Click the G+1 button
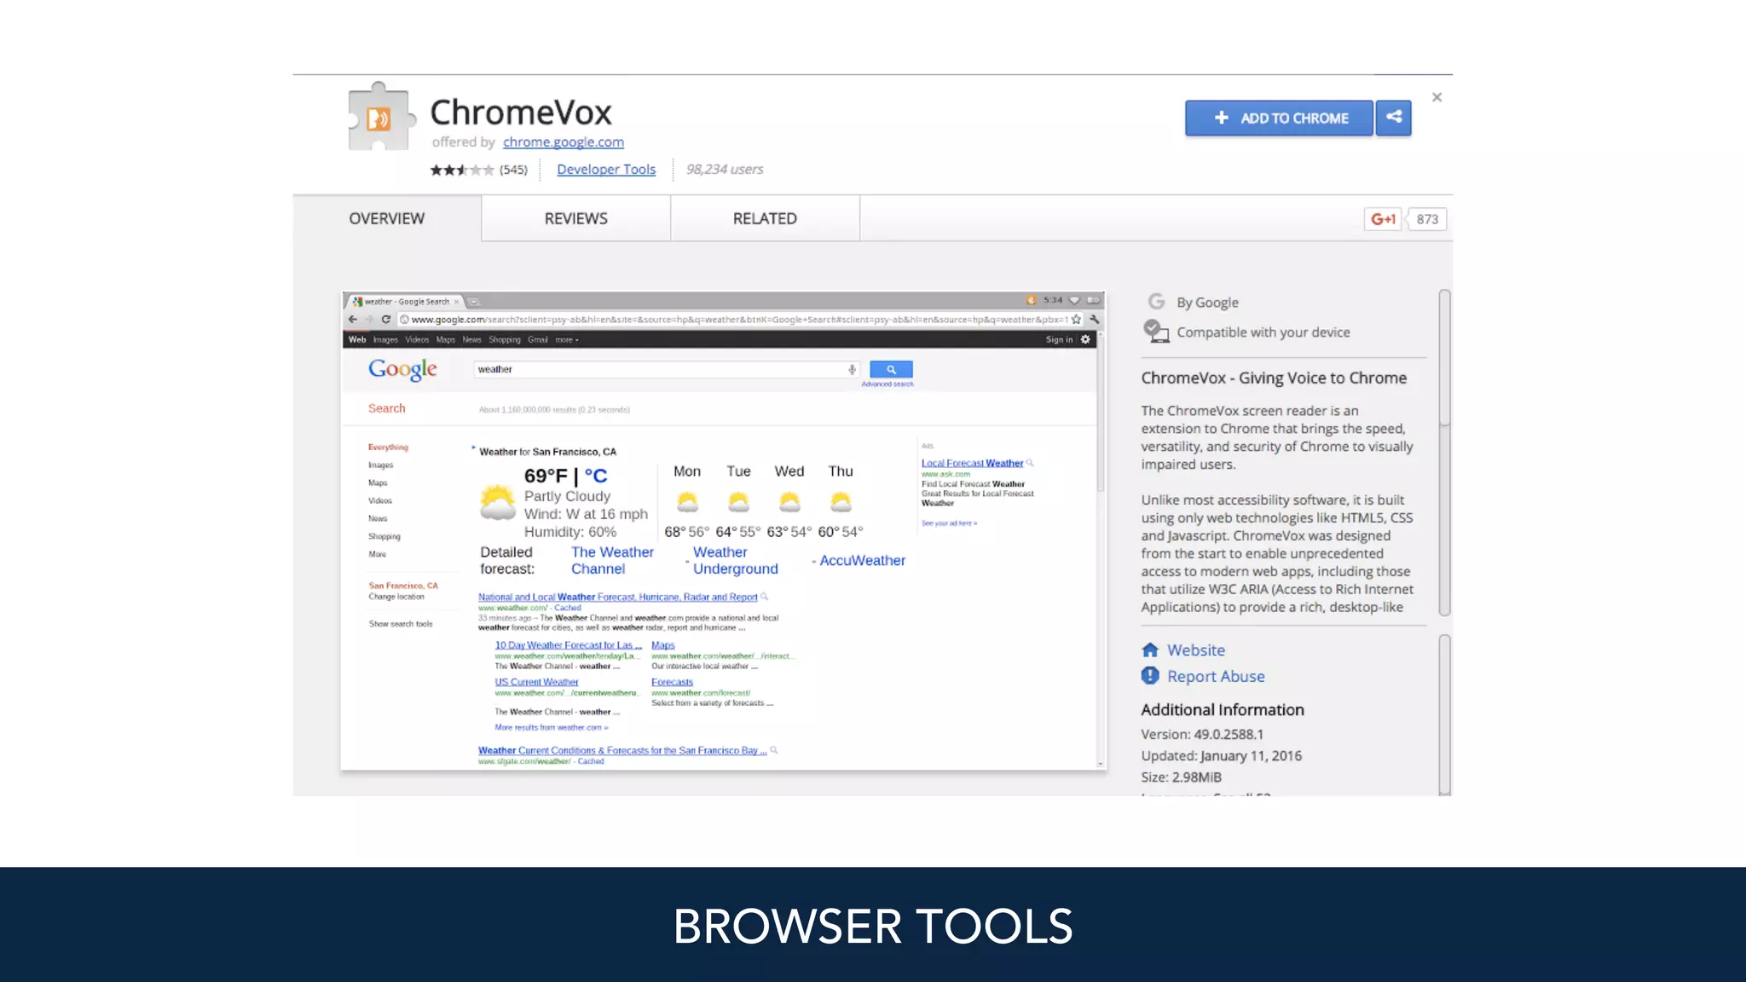The height and width of the screenshot is (982, 1746). click(1383, 219)
